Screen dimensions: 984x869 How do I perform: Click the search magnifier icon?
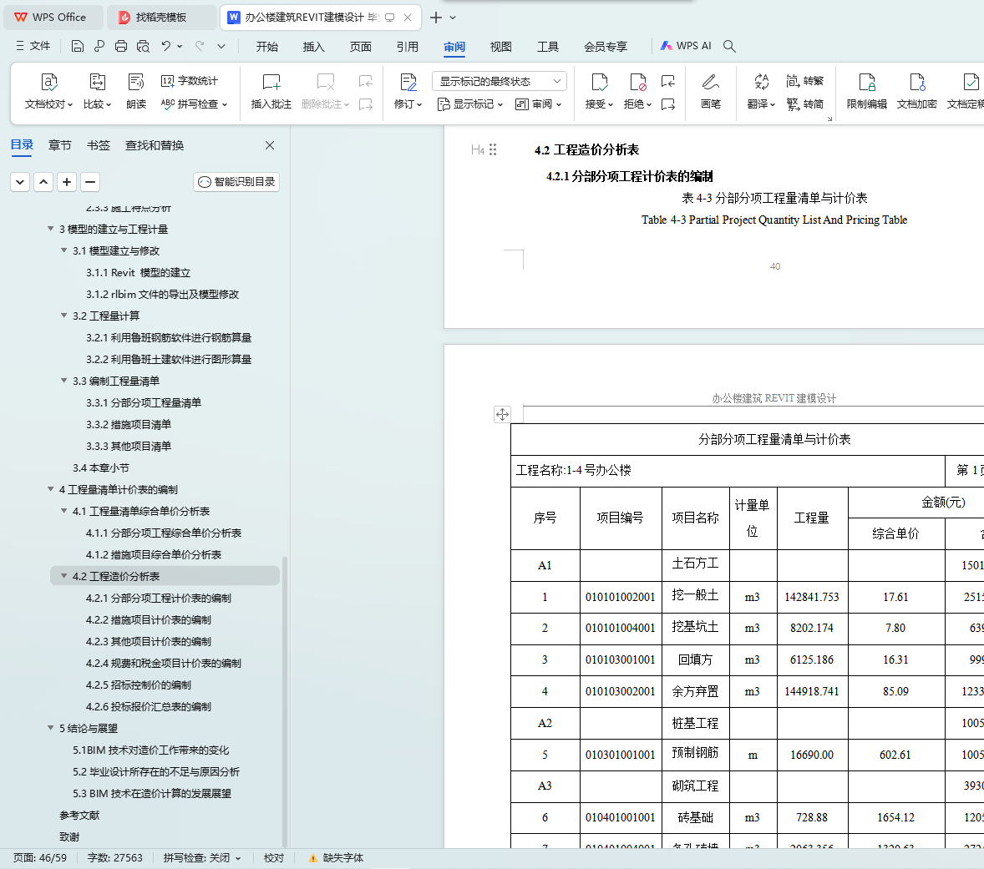(x=729, y=46)
